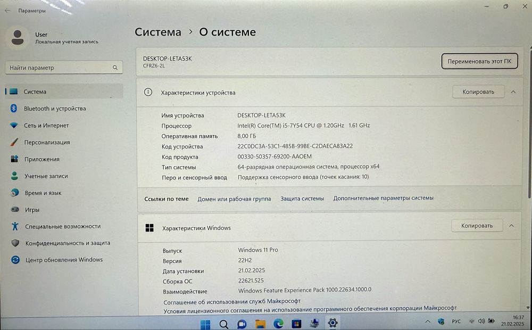The height and width of the screenshot is (330, 532).
Task: Open Дополнительные параметры системы link
Action: coord(383,198)
